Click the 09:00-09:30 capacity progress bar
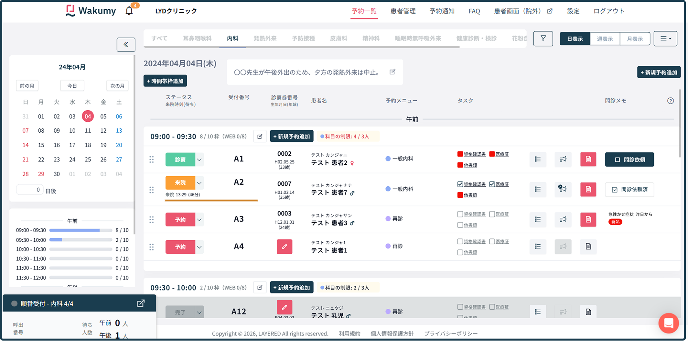This screenshot has height=341, width=688. tap(81, 230)
